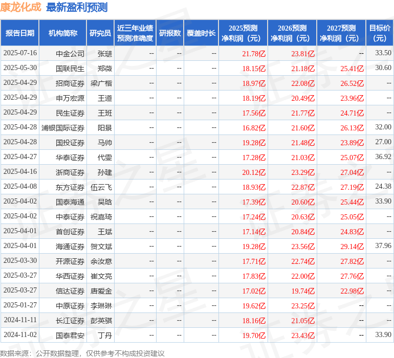Click date cell 2024-11-02
The image size is (394, 358).
coord(20,334)
